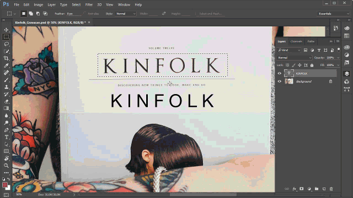Select the Blur tool
Viewport: 353px width, 198px height.
pos(6,116)
